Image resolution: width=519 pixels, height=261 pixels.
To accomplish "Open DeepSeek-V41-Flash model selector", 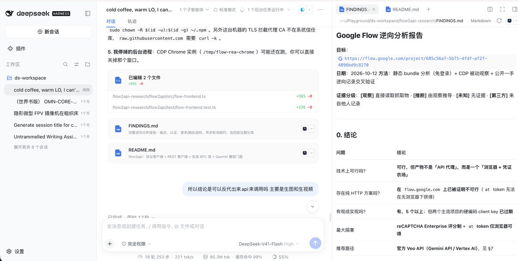I will tap(269, 244).
